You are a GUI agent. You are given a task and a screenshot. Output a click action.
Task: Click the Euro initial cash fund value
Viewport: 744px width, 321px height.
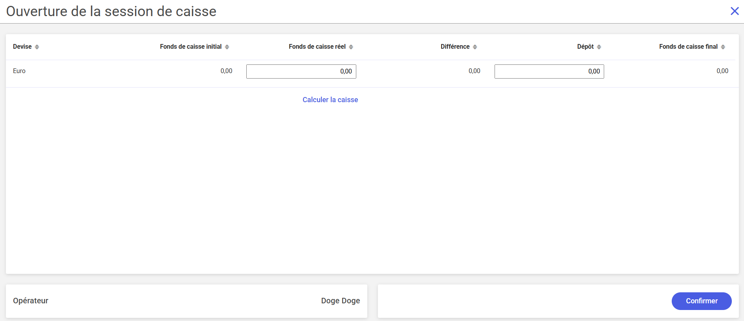(x=226, y=71)
